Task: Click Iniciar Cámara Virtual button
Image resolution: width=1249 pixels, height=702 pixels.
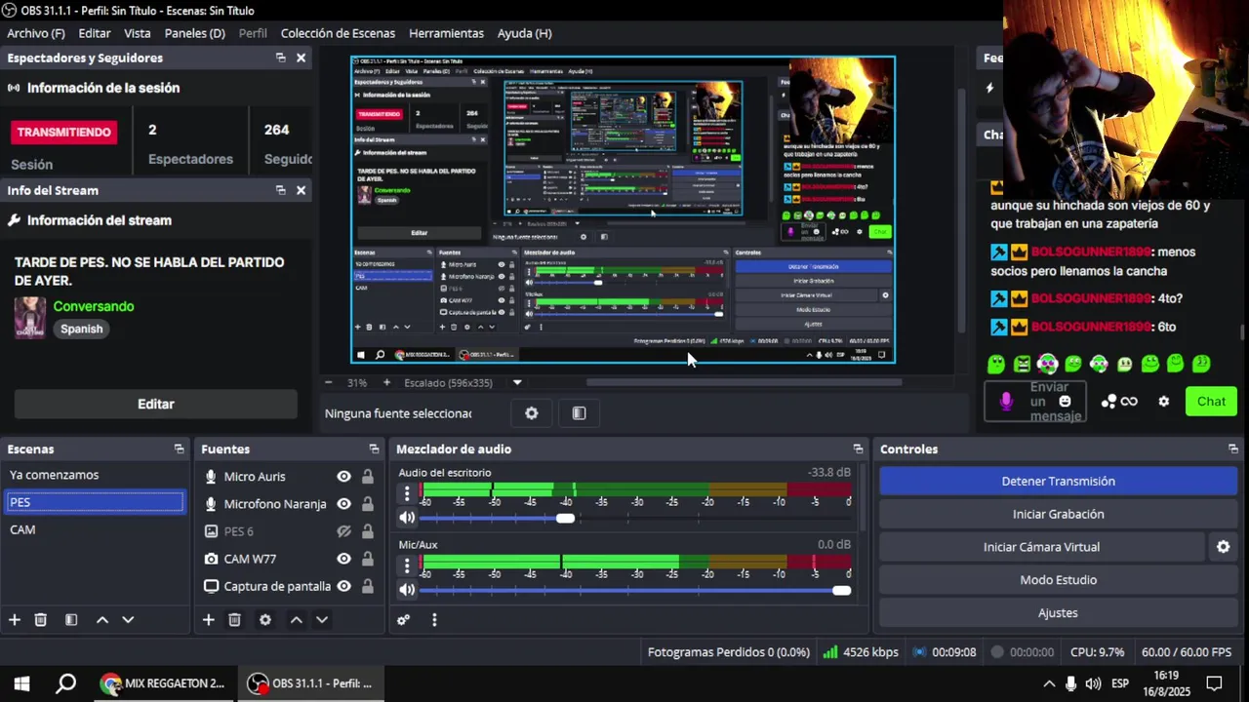Action: [x=1041, y=547]
